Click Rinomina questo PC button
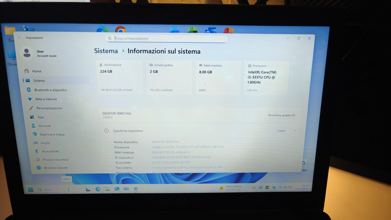This screenshot has height=220, width=391. click(x=282, y=115)
